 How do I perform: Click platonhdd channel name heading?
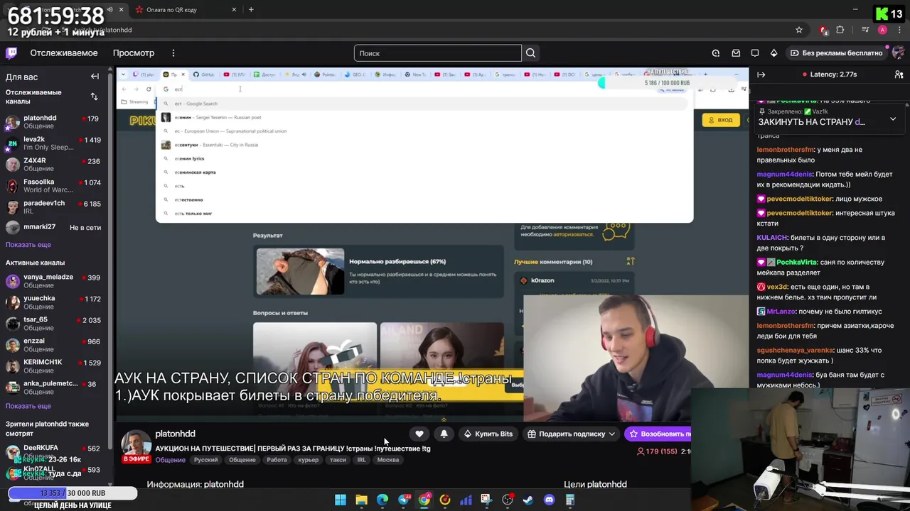(x=175, y=434)
